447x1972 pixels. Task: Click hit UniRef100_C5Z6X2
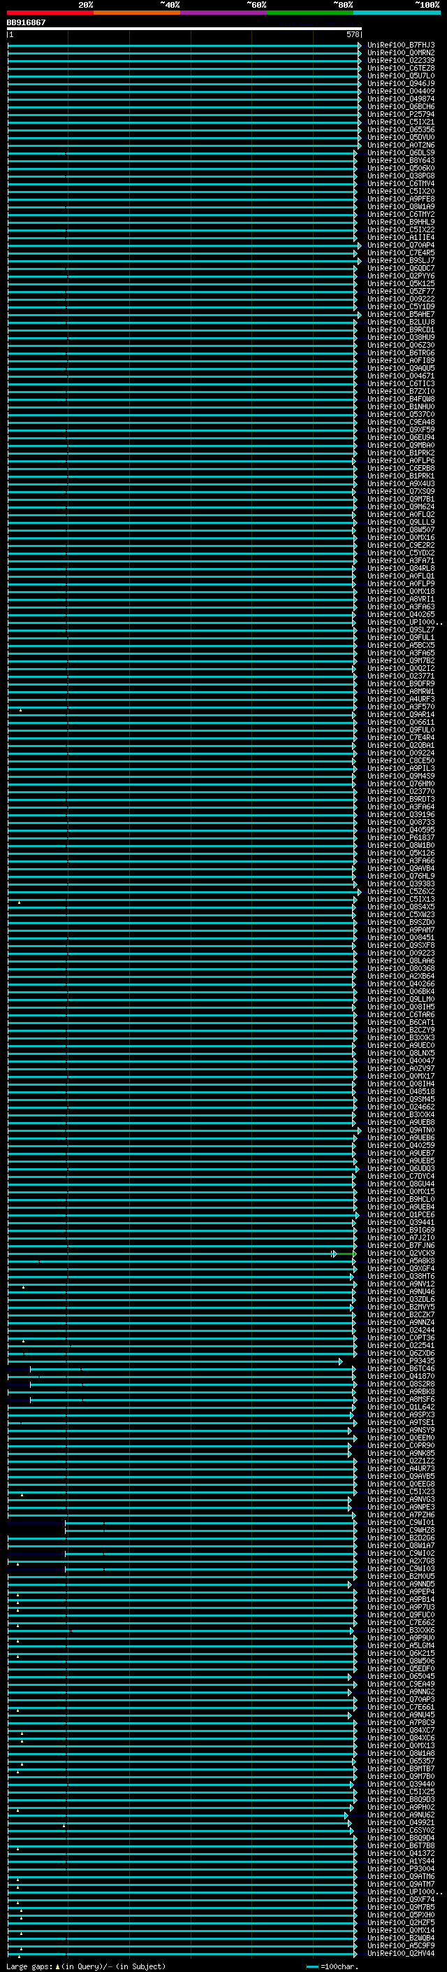pos(400,892)
